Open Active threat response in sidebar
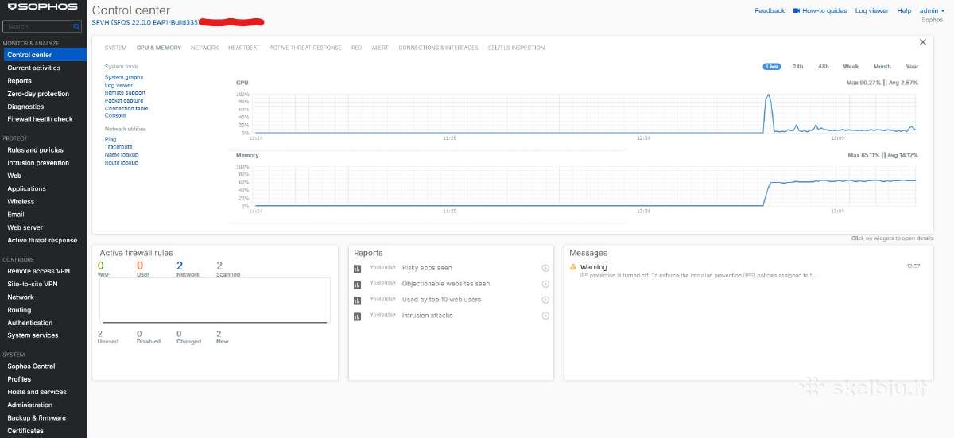 tap(44, 240)
